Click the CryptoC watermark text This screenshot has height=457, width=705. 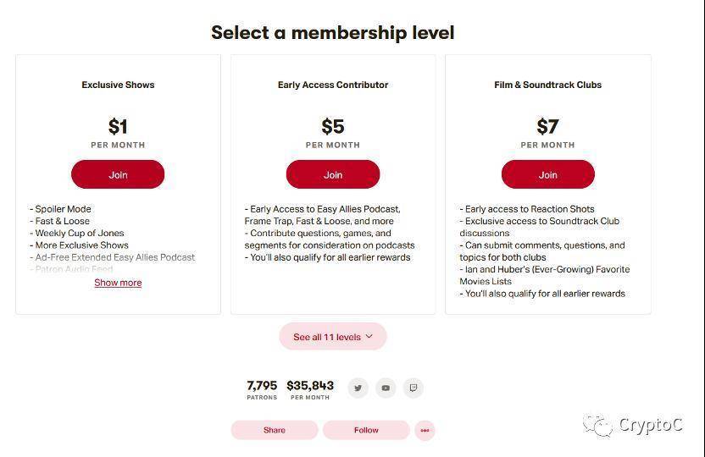pos(650,425)
